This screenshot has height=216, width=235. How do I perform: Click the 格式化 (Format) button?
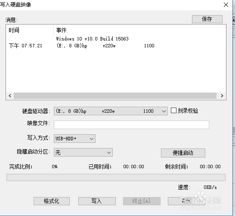click(52, 201)
